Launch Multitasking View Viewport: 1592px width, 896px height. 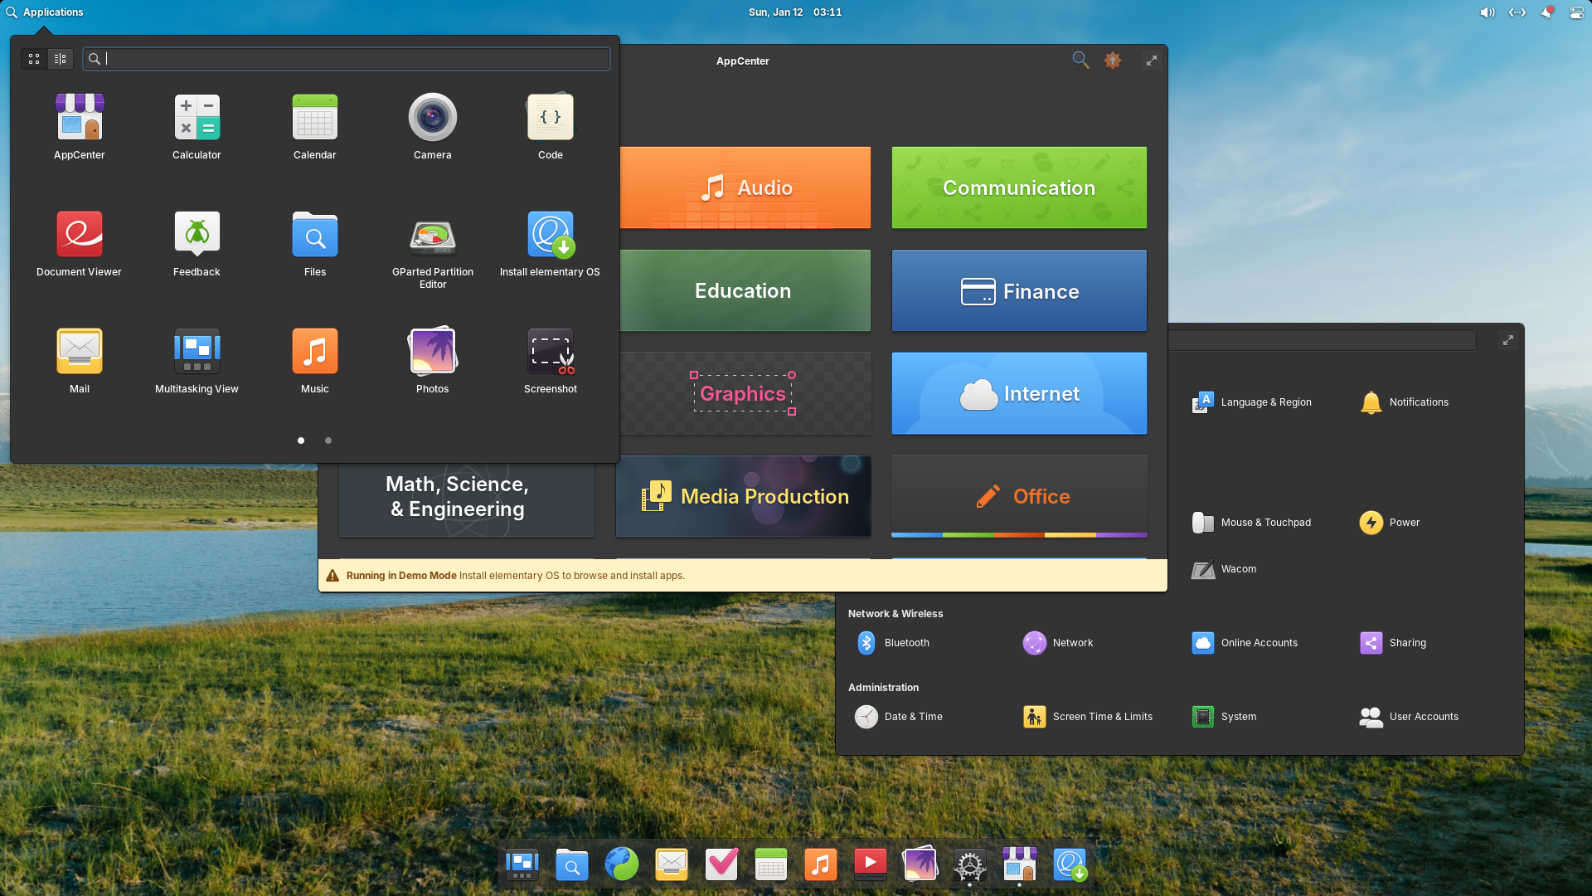[x=197, y=352]
